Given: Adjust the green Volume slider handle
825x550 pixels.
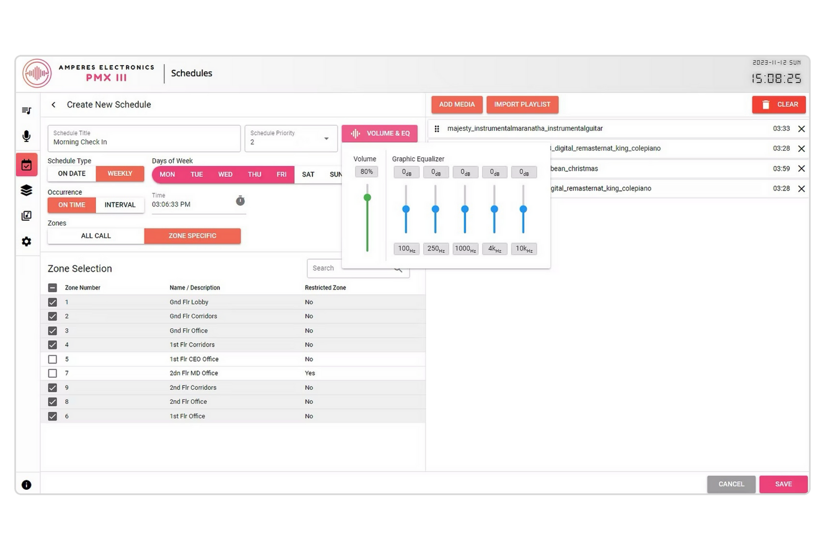Looking at the screenshot, I should 367,198.
